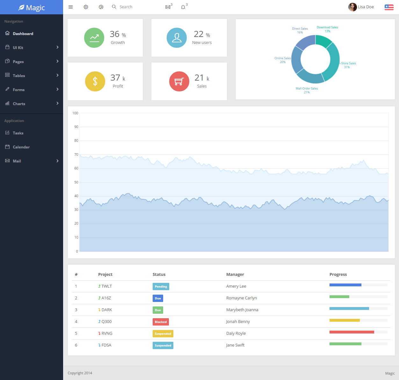The image size is (399, 380).
Task: Click the blue Due badge for A16Z
Action: point(158,298)
